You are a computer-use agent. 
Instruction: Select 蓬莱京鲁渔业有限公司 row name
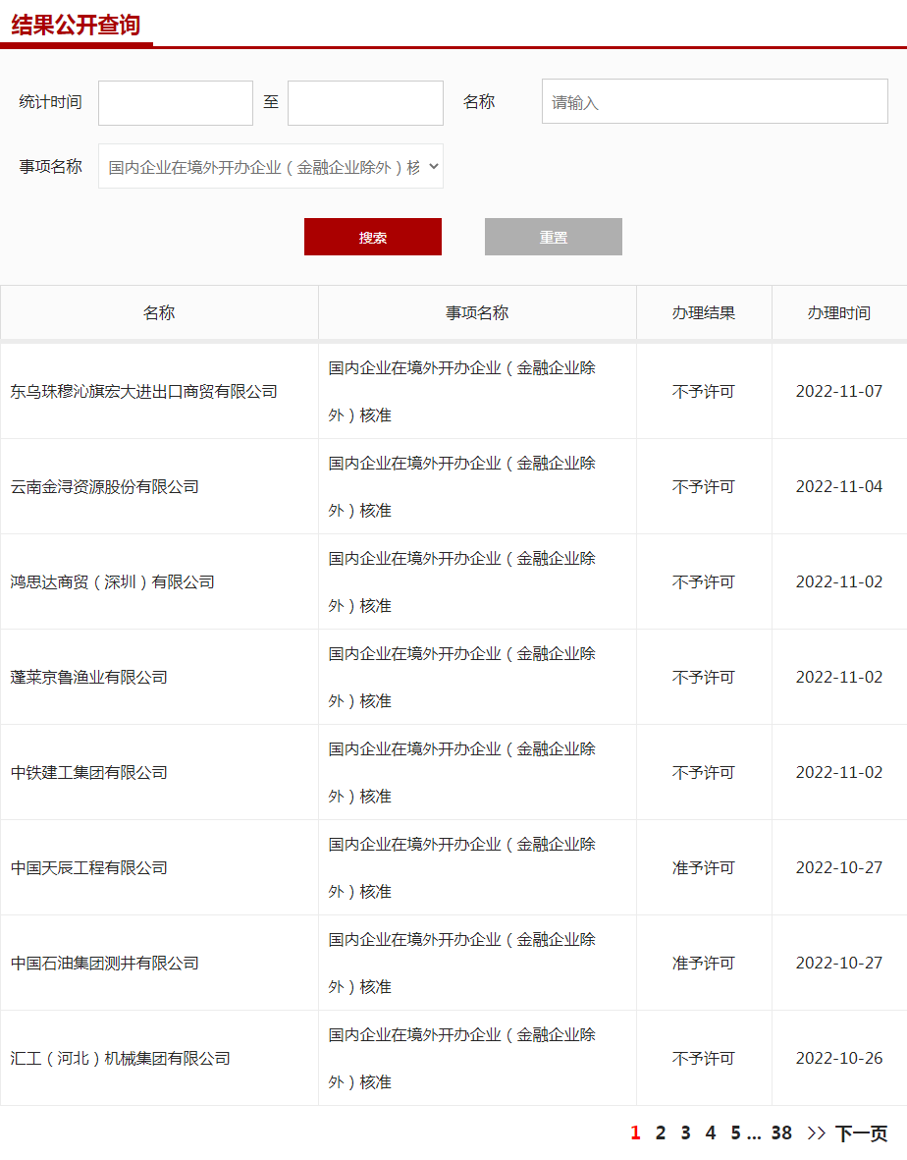(88, 677)
